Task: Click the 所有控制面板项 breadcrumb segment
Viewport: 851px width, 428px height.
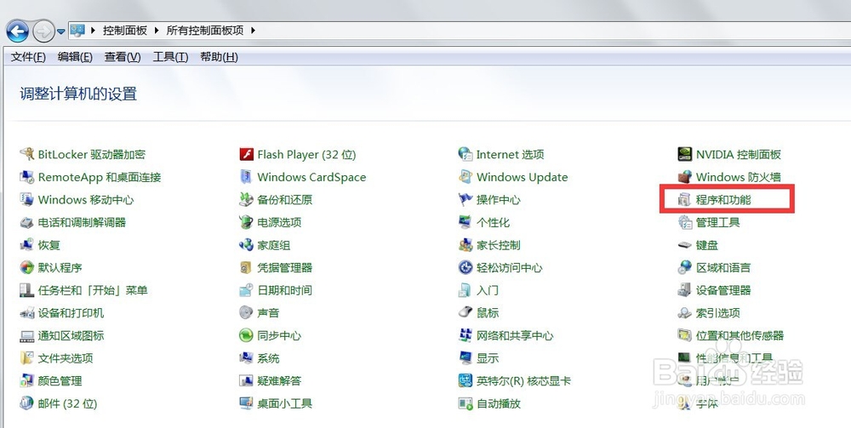Action: tap(205, 31)
